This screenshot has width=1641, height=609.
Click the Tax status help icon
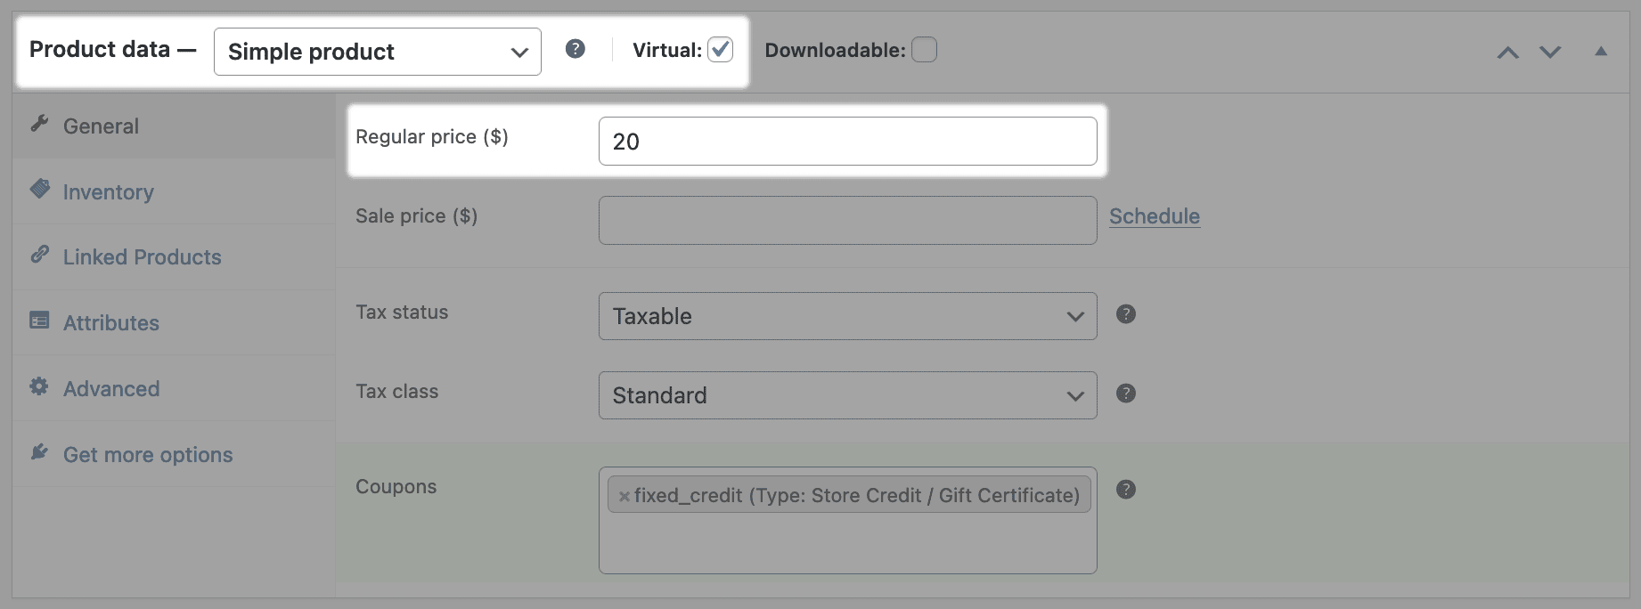(x=1126, y=314)
